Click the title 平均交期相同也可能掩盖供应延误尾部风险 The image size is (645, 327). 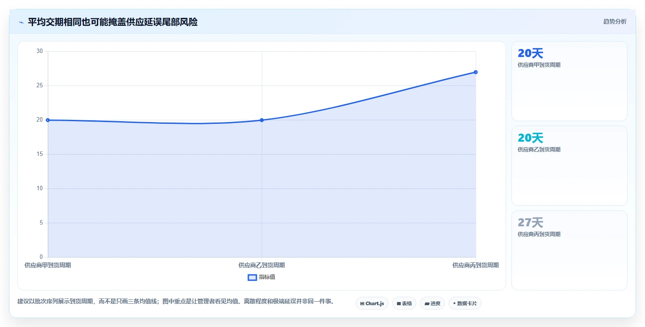point(113,22)
